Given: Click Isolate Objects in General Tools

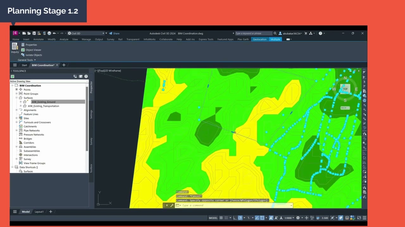Looking at the screenshot, I should [31, 55].
